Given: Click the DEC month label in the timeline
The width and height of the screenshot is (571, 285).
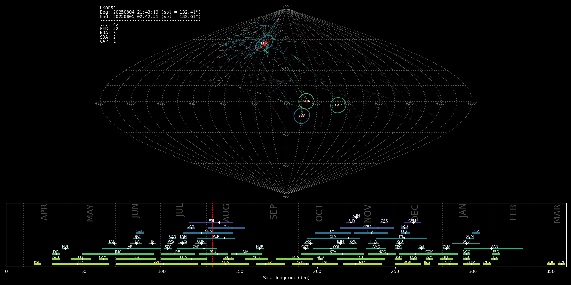Looking at the screenshot, I should (415, 213).
